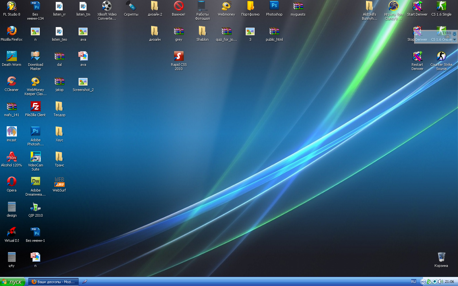Switch input language via the RU indicator
This screenshot has height=286, width=458.
coord(413,282)
